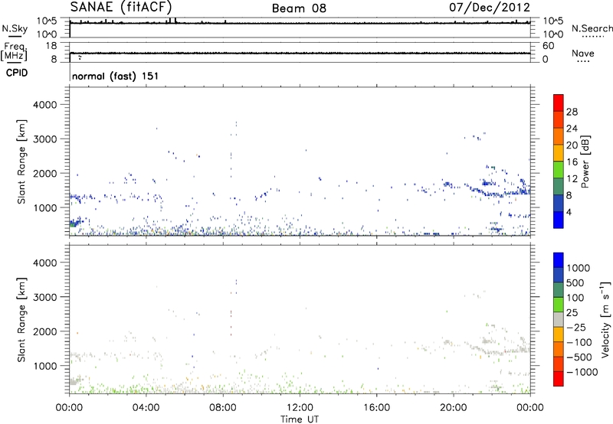Click the 60 Nave axis tick label
The height and width of the screenshot is (424, 613).
click(x=548, y=46)
